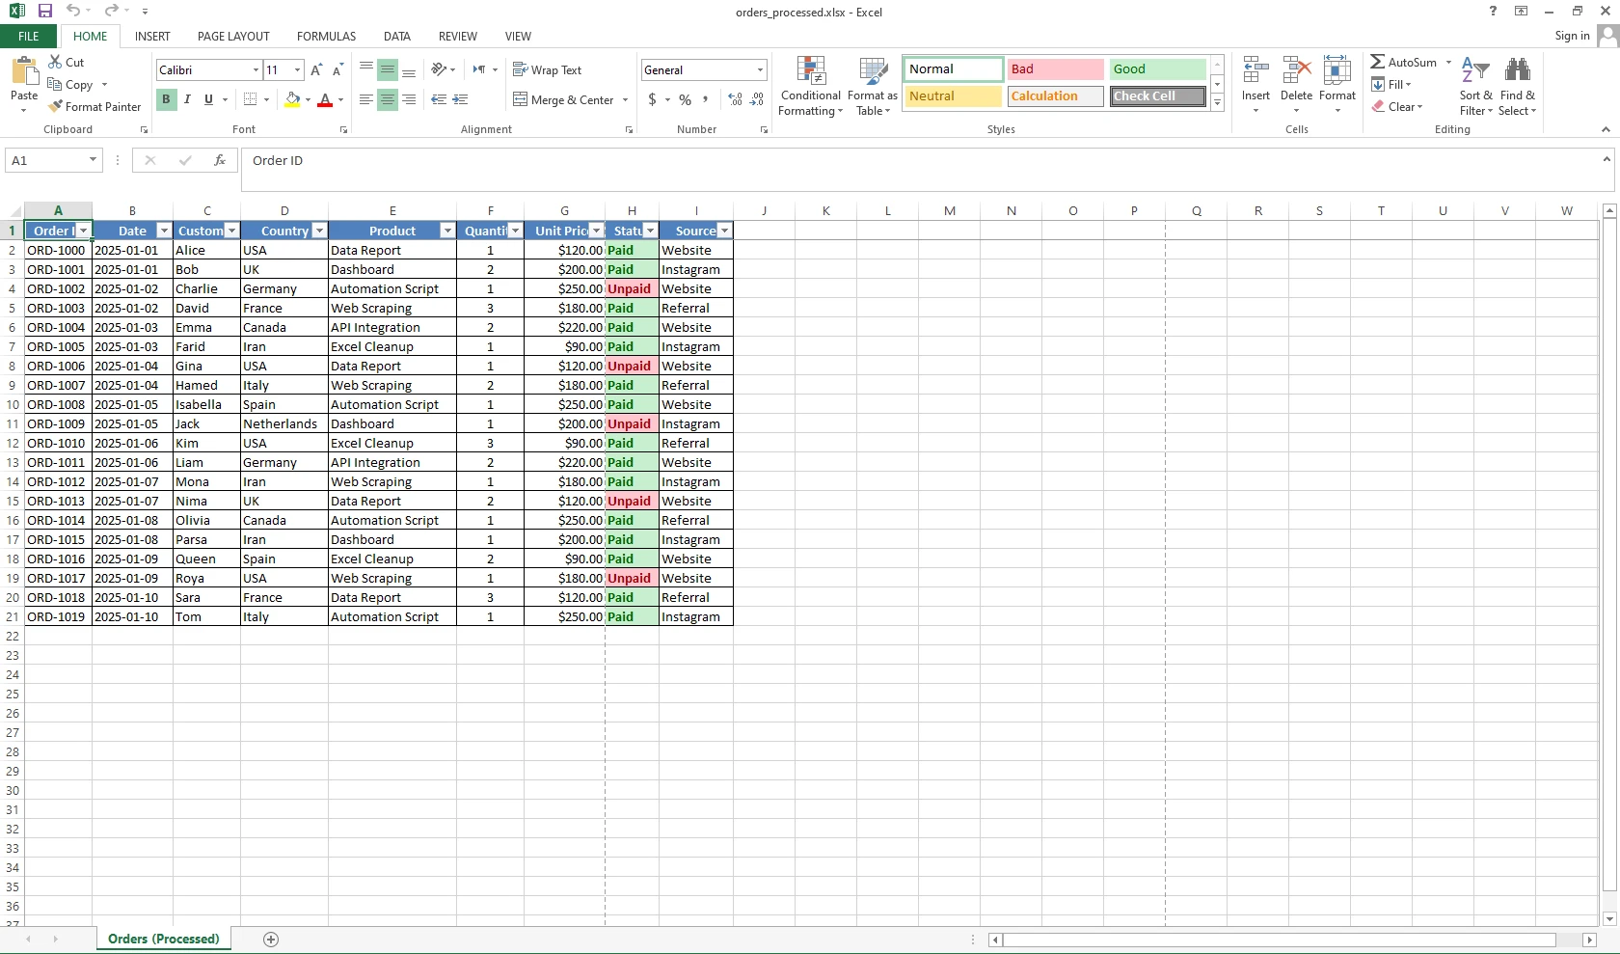This screenshot has width=1620, height=954.
Task: Click Sign in link
Action: coord(1572,36)
